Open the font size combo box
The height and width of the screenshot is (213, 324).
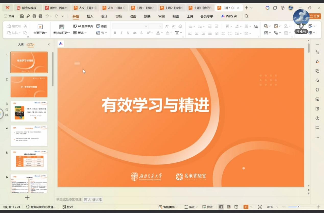(155, 26)
